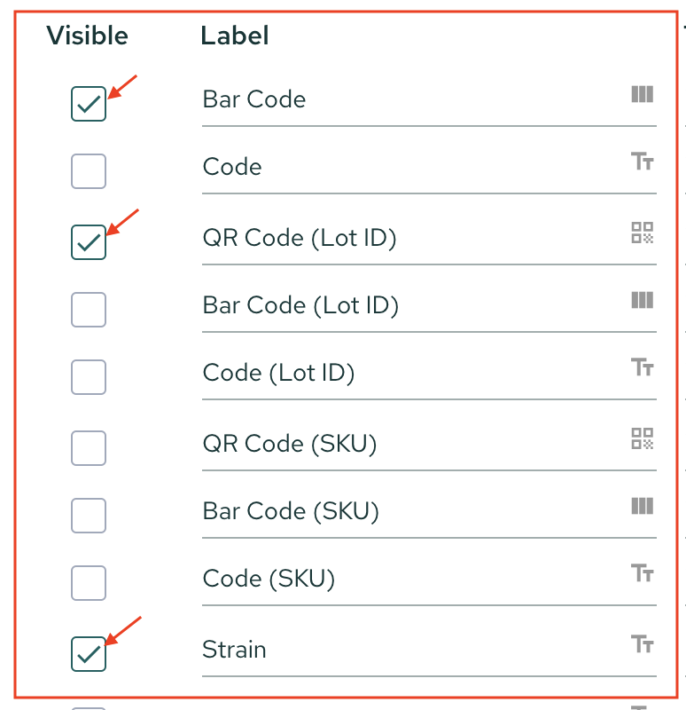Image resolution: width=686 pixels, height=710 pixels.
Task: Click the barcode icon beside Bar Code
Action: coord(642,95)
